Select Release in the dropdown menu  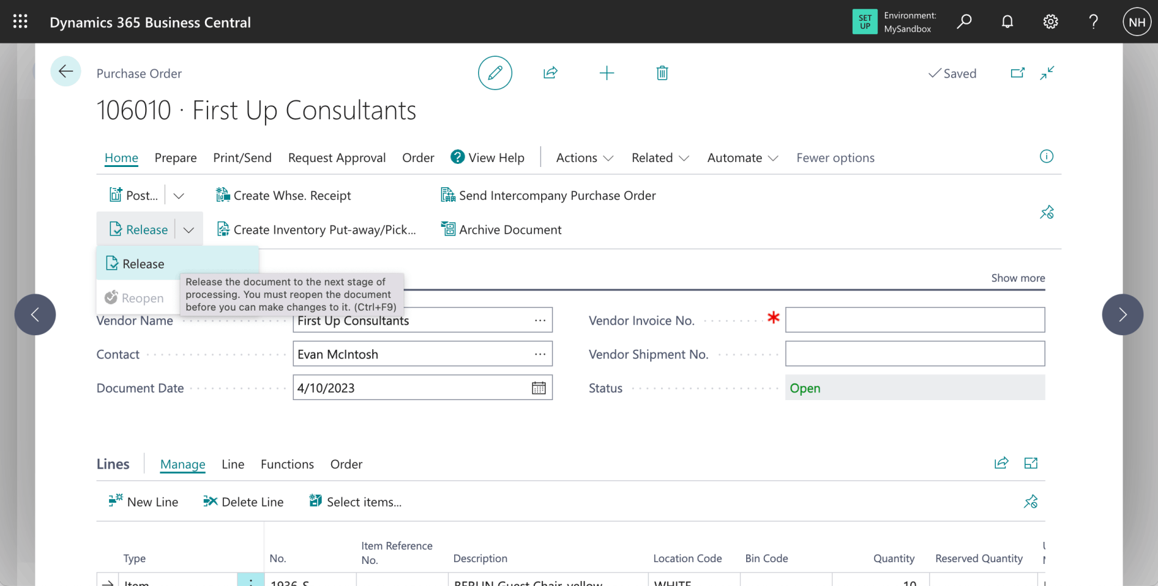(x=143, y=264)
